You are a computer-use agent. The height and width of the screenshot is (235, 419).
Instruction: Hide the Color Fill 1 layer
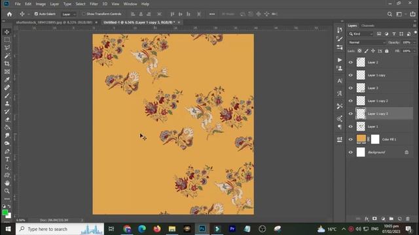[351, 139]
